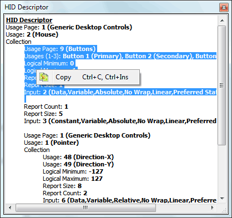Close the HID Descriptor window

click(x=224, y=8)
